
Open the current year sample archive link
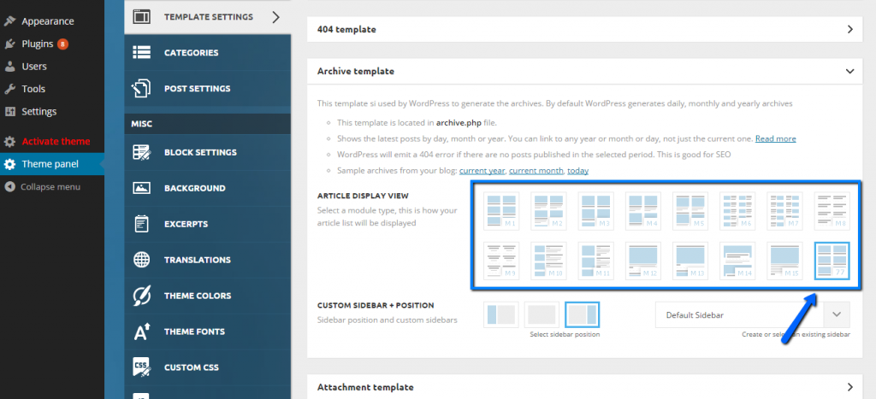(x=482, y=171)
